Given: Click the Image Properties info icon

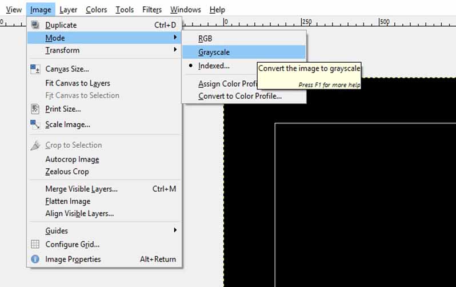Looking at the screenshot, I should click(35, 259).
